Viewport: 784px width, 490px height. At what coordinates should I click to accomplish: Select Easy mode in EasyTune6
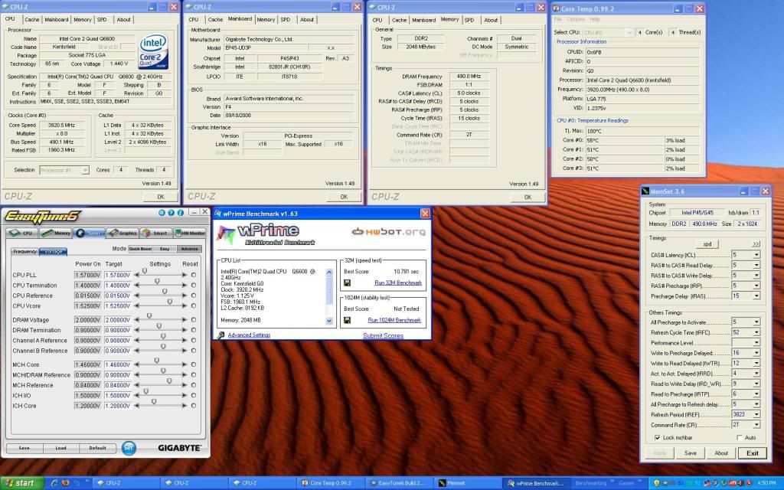tap(165, 249)
